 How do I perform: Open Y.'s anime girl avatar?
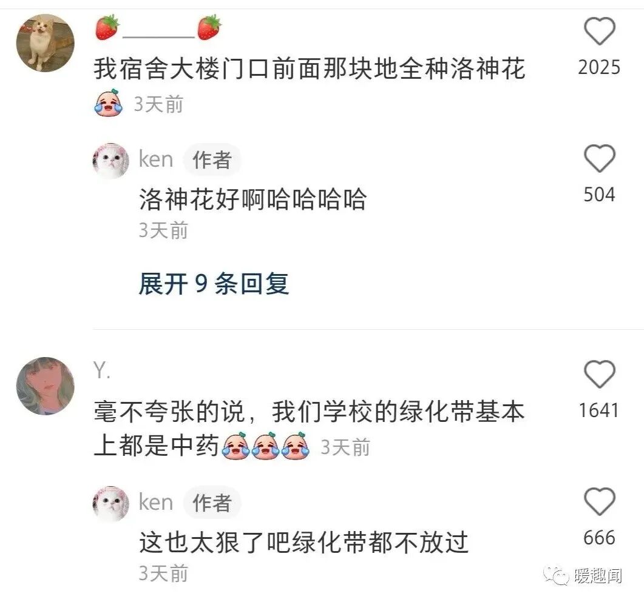[45, 386]
